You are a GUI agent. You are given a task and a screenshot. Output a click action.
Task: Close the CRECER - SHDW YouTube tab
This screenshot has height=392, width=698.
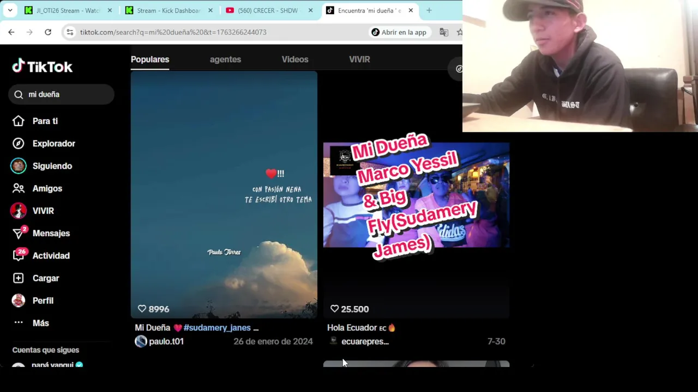(x=311, y=10)
